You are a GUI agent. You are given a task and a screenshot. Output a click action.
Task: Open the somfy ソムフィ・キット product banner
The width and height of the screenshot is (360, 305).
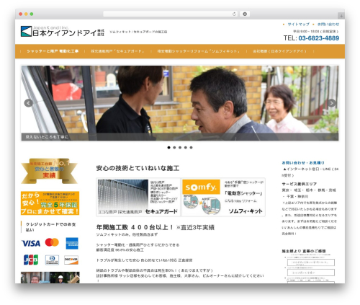[x=223, y=197]
